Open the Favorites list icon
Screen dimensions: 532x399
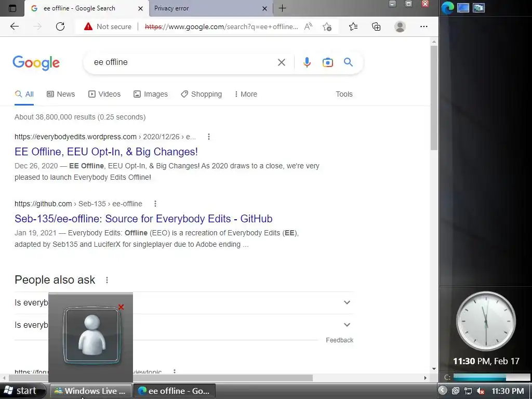point(353,26)
